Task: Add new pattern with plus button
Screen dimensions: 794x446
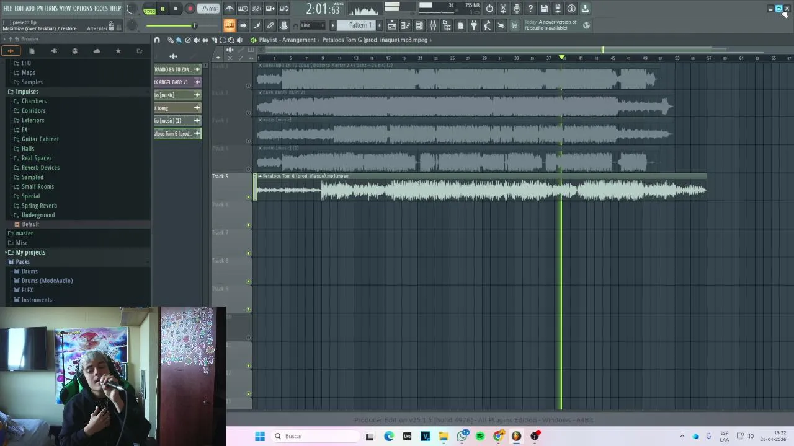Action: pos(380,25)
